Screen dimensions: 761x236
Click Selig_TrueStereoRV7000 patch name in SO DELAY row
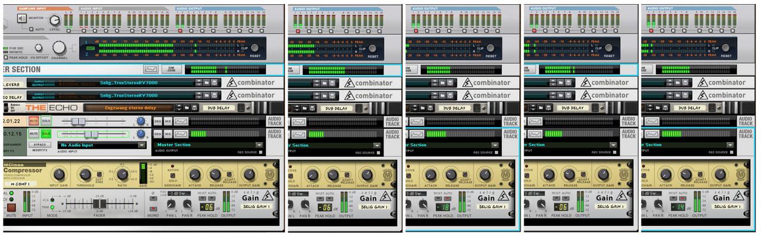click(129, 95)
